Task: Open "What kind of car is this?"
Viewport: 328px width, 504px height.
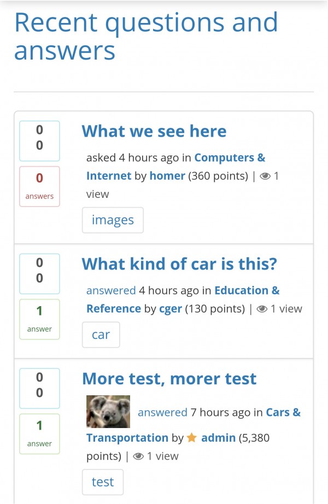Action: pos(179,264)
